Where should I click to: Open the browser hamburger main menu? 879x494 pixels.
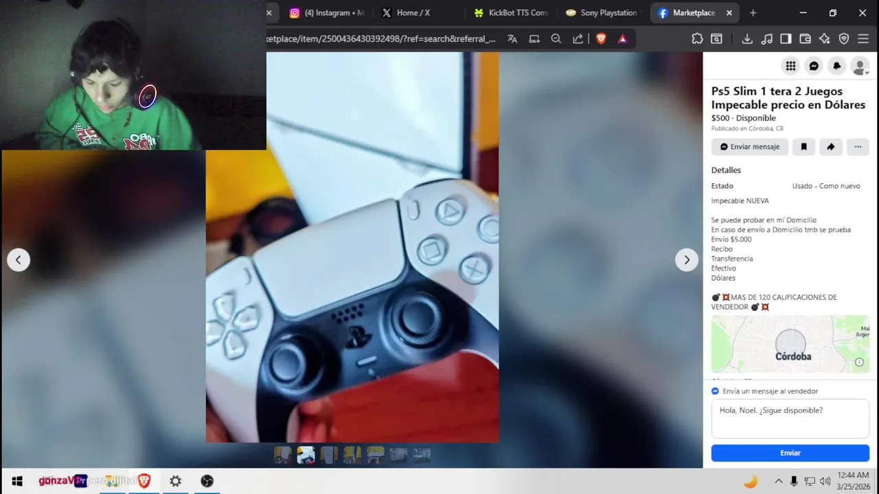coord(863,39)
